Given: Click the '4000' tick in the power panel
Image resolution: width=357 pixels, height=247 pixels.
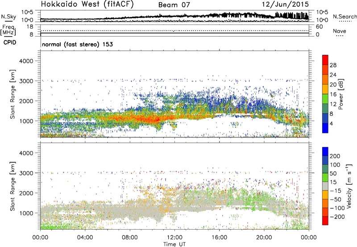Looking at the screenshot, I should click(x=26, y=61).
